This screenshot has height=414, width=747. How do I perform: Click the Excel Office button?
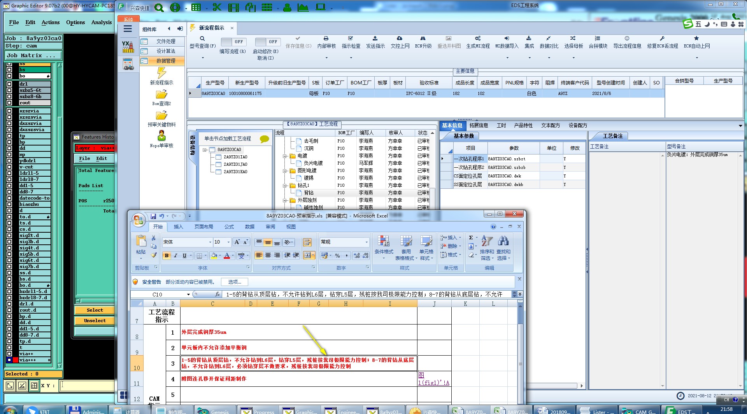tap(138, 220)
